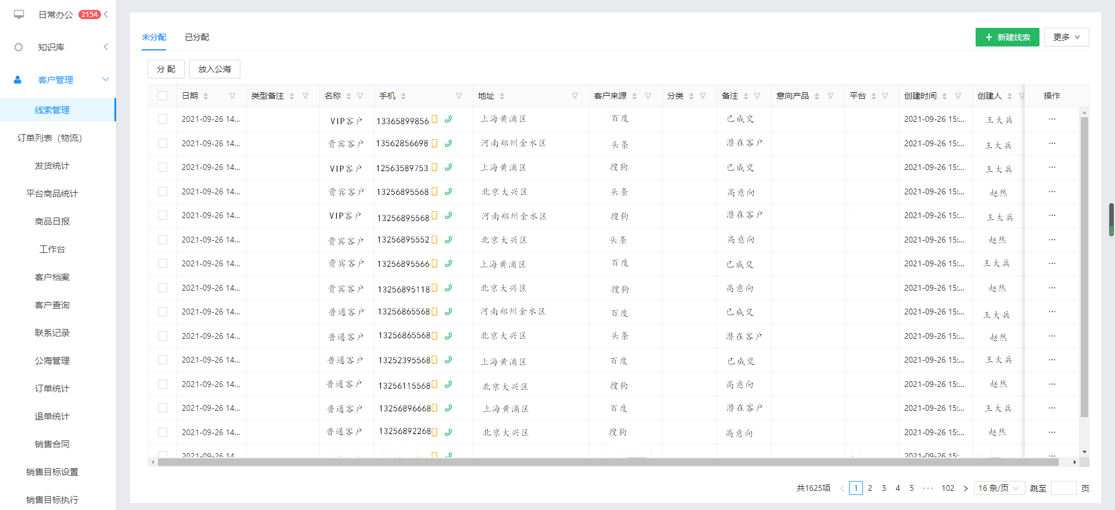This screenshot has height=510, width=1115.
Task: Click the monitor icon beside 日常办公
Action: (x=19, y=15)
